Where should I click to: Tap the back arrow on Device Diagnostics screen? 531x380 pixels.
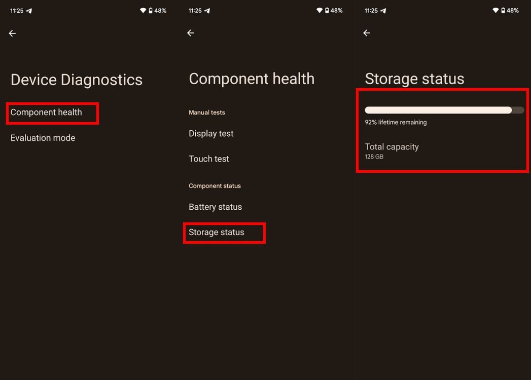[12, 33]
